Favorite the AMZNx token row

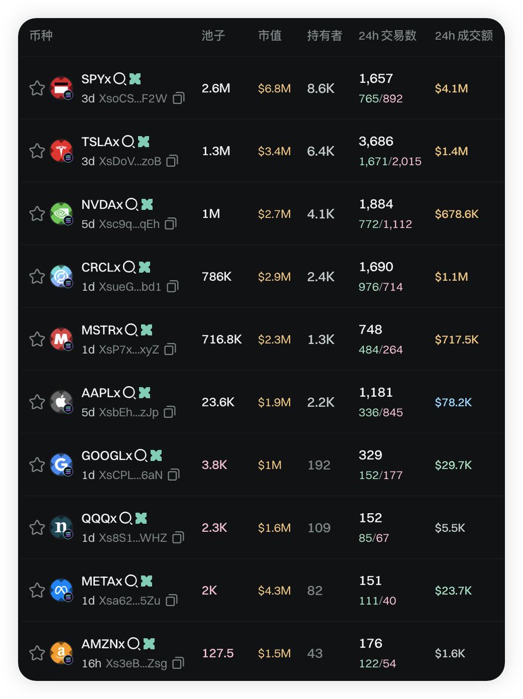(37, 653)
